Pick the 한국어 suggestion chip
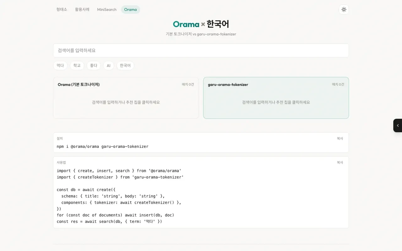Viewport: 402px width, 251px height. [125, 66]
